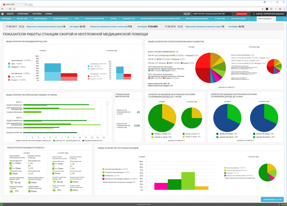Open the МОДУЛИ menu
This screenshot has height=206, width=287.
click(10, 14)
